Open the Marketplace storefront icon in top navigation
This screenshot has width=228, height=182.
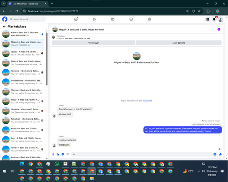[x=131, y=19]
